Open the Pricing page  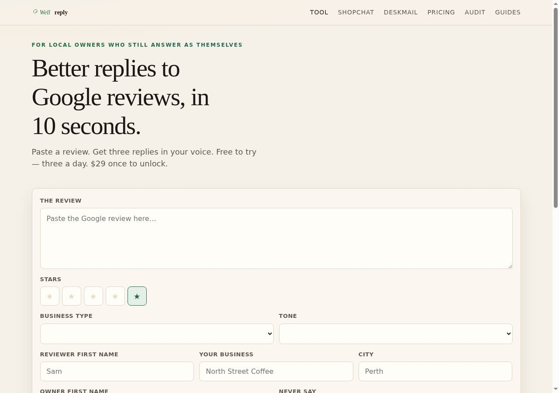441,12
